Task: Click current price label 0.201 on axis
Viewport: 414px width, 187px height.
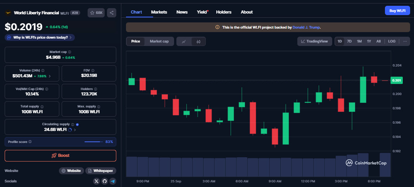Action: coord(396,80)
